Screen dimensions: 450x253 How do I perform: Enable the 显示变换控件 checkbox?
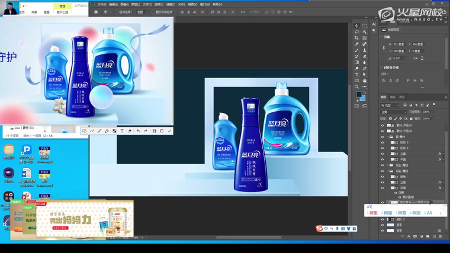pos(153,12)
